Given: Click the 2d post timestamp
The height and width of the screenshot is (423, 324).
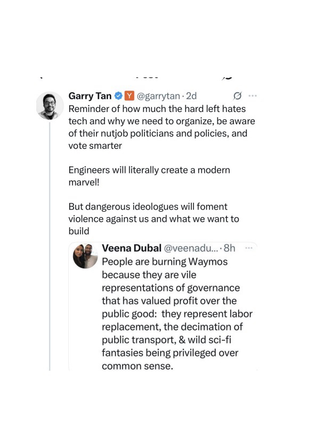Looking at the screenshot, I should (x=190, y=97).
